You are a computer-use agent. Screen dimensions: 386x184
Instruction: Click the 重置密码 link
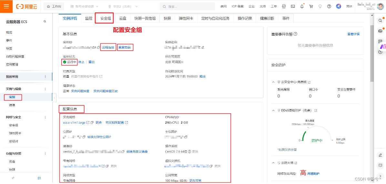point(124,47)
